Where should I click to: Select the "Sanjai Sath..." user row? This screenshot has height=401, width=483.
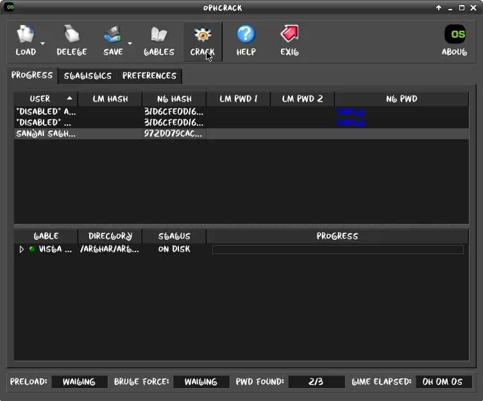[x=241, y=133]
